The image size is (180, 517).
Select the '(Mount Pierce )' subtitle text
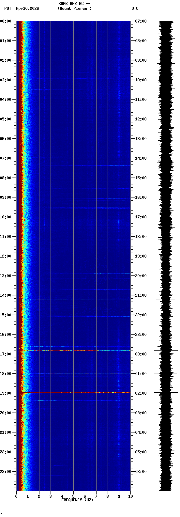click(x=75, y=8)
